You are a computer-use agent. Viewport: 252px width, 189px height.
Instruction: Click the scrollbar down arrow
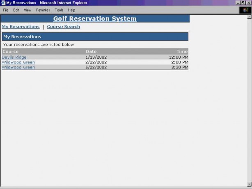(x=249, y=184)
